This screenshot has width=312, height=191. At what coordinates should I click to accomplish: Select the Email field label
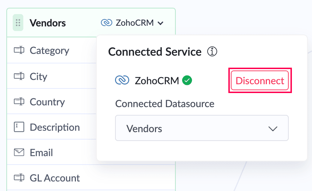[41, 153]
